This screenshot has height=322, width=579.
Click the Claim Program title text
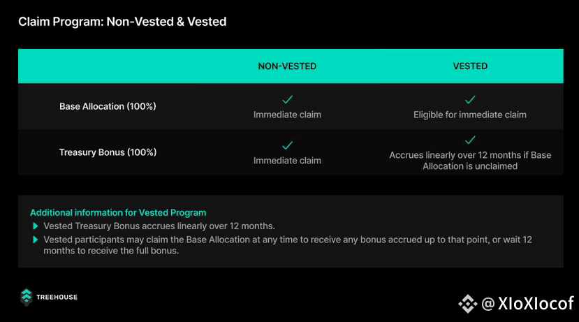122,22
